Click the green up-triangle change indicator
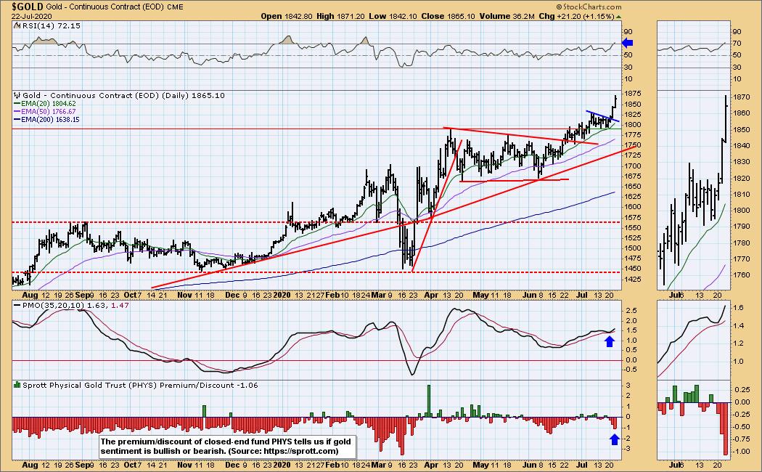 pos(618,17)
